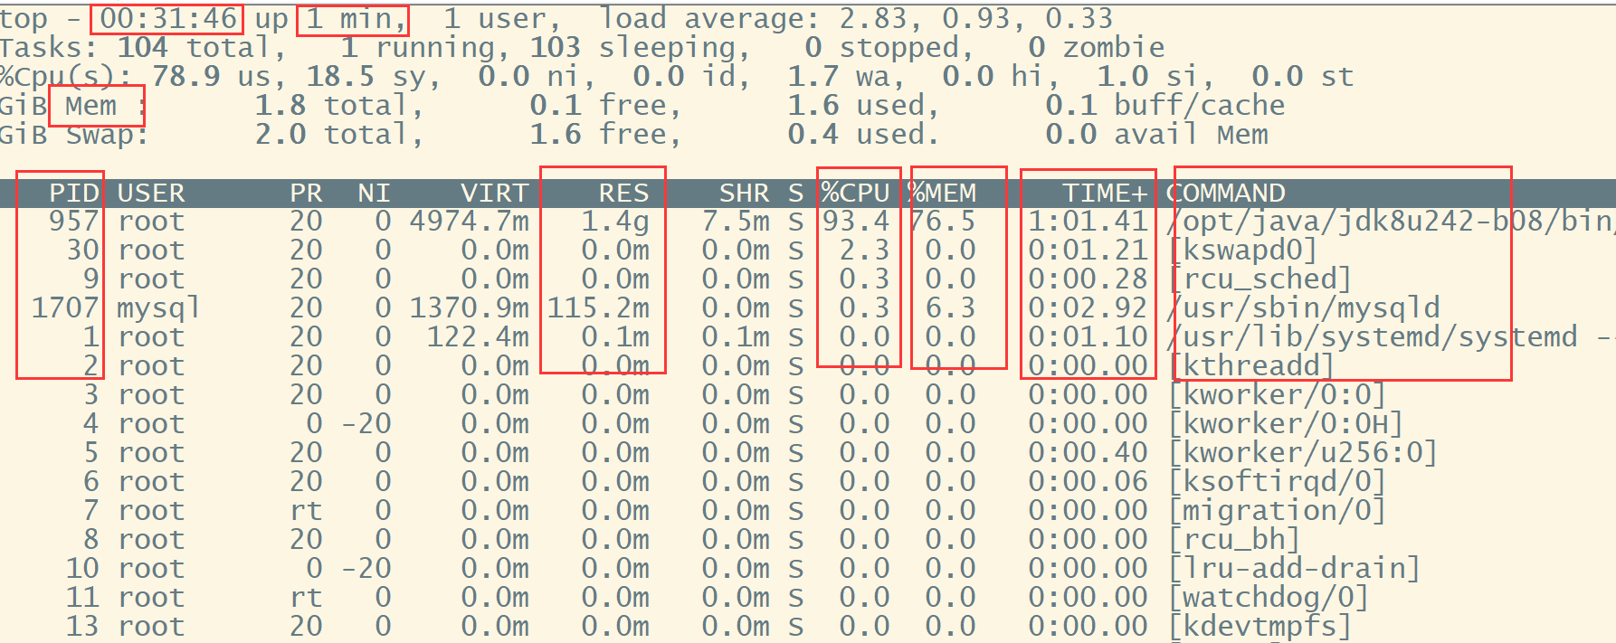Select the NI column header

coord(374,193)
